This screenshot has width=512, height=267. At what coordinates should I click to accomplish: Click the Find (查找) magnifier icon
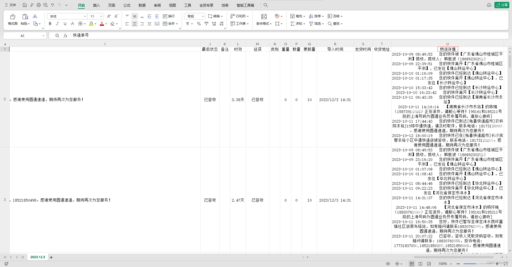coord(330,24)
